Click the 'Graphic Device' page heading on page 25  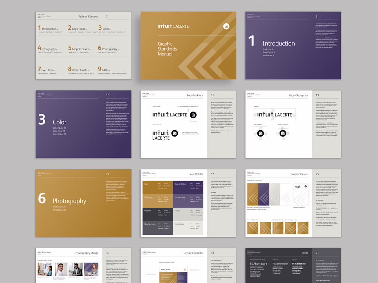299,174
